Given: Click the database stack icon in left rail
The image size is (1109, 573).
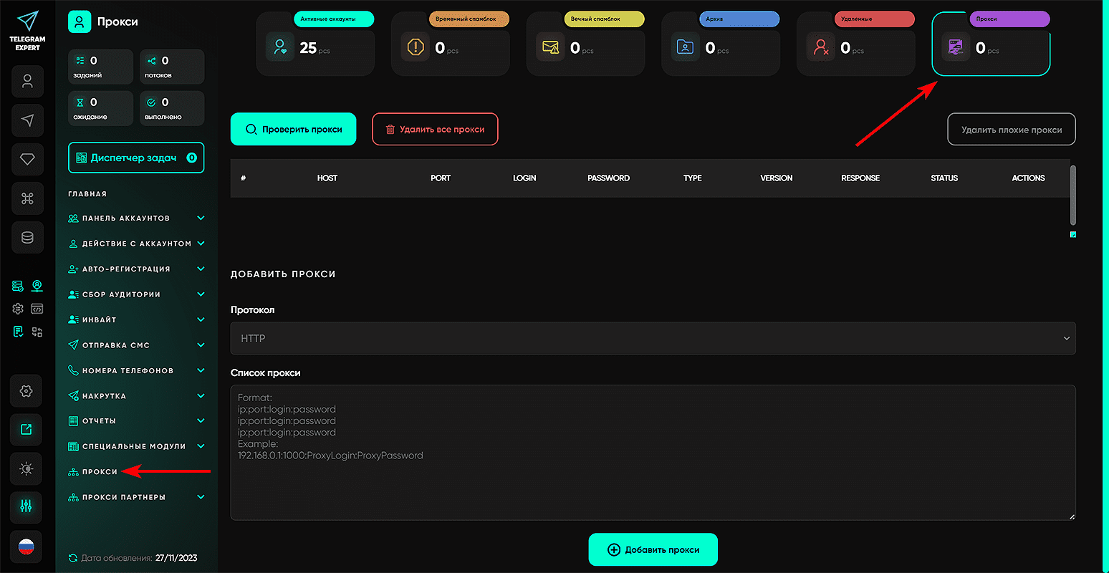Looking at the screenshot, I should pos(27,238).
